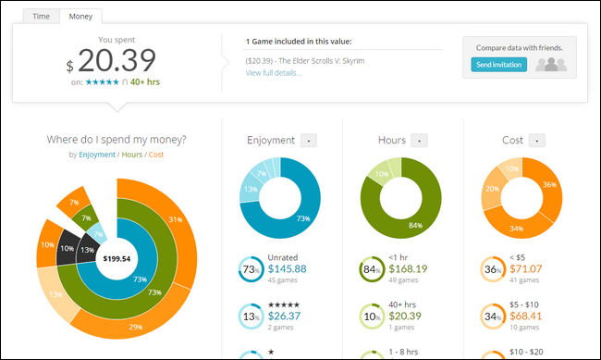
Task: Click the 73% Unrated progress ring icon
Action: [x=251, y=269]
